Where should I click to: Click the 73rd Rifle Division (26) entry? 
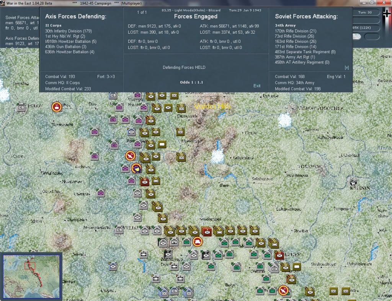click(x=294, y=36)
